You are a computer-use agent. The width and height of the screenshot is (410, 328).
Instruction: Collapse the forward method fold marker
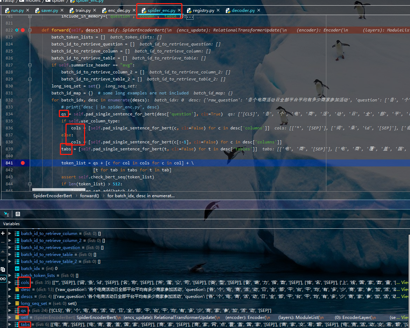30,30
